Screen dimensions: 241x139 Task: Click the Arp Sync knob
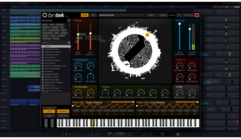[78, 77]
